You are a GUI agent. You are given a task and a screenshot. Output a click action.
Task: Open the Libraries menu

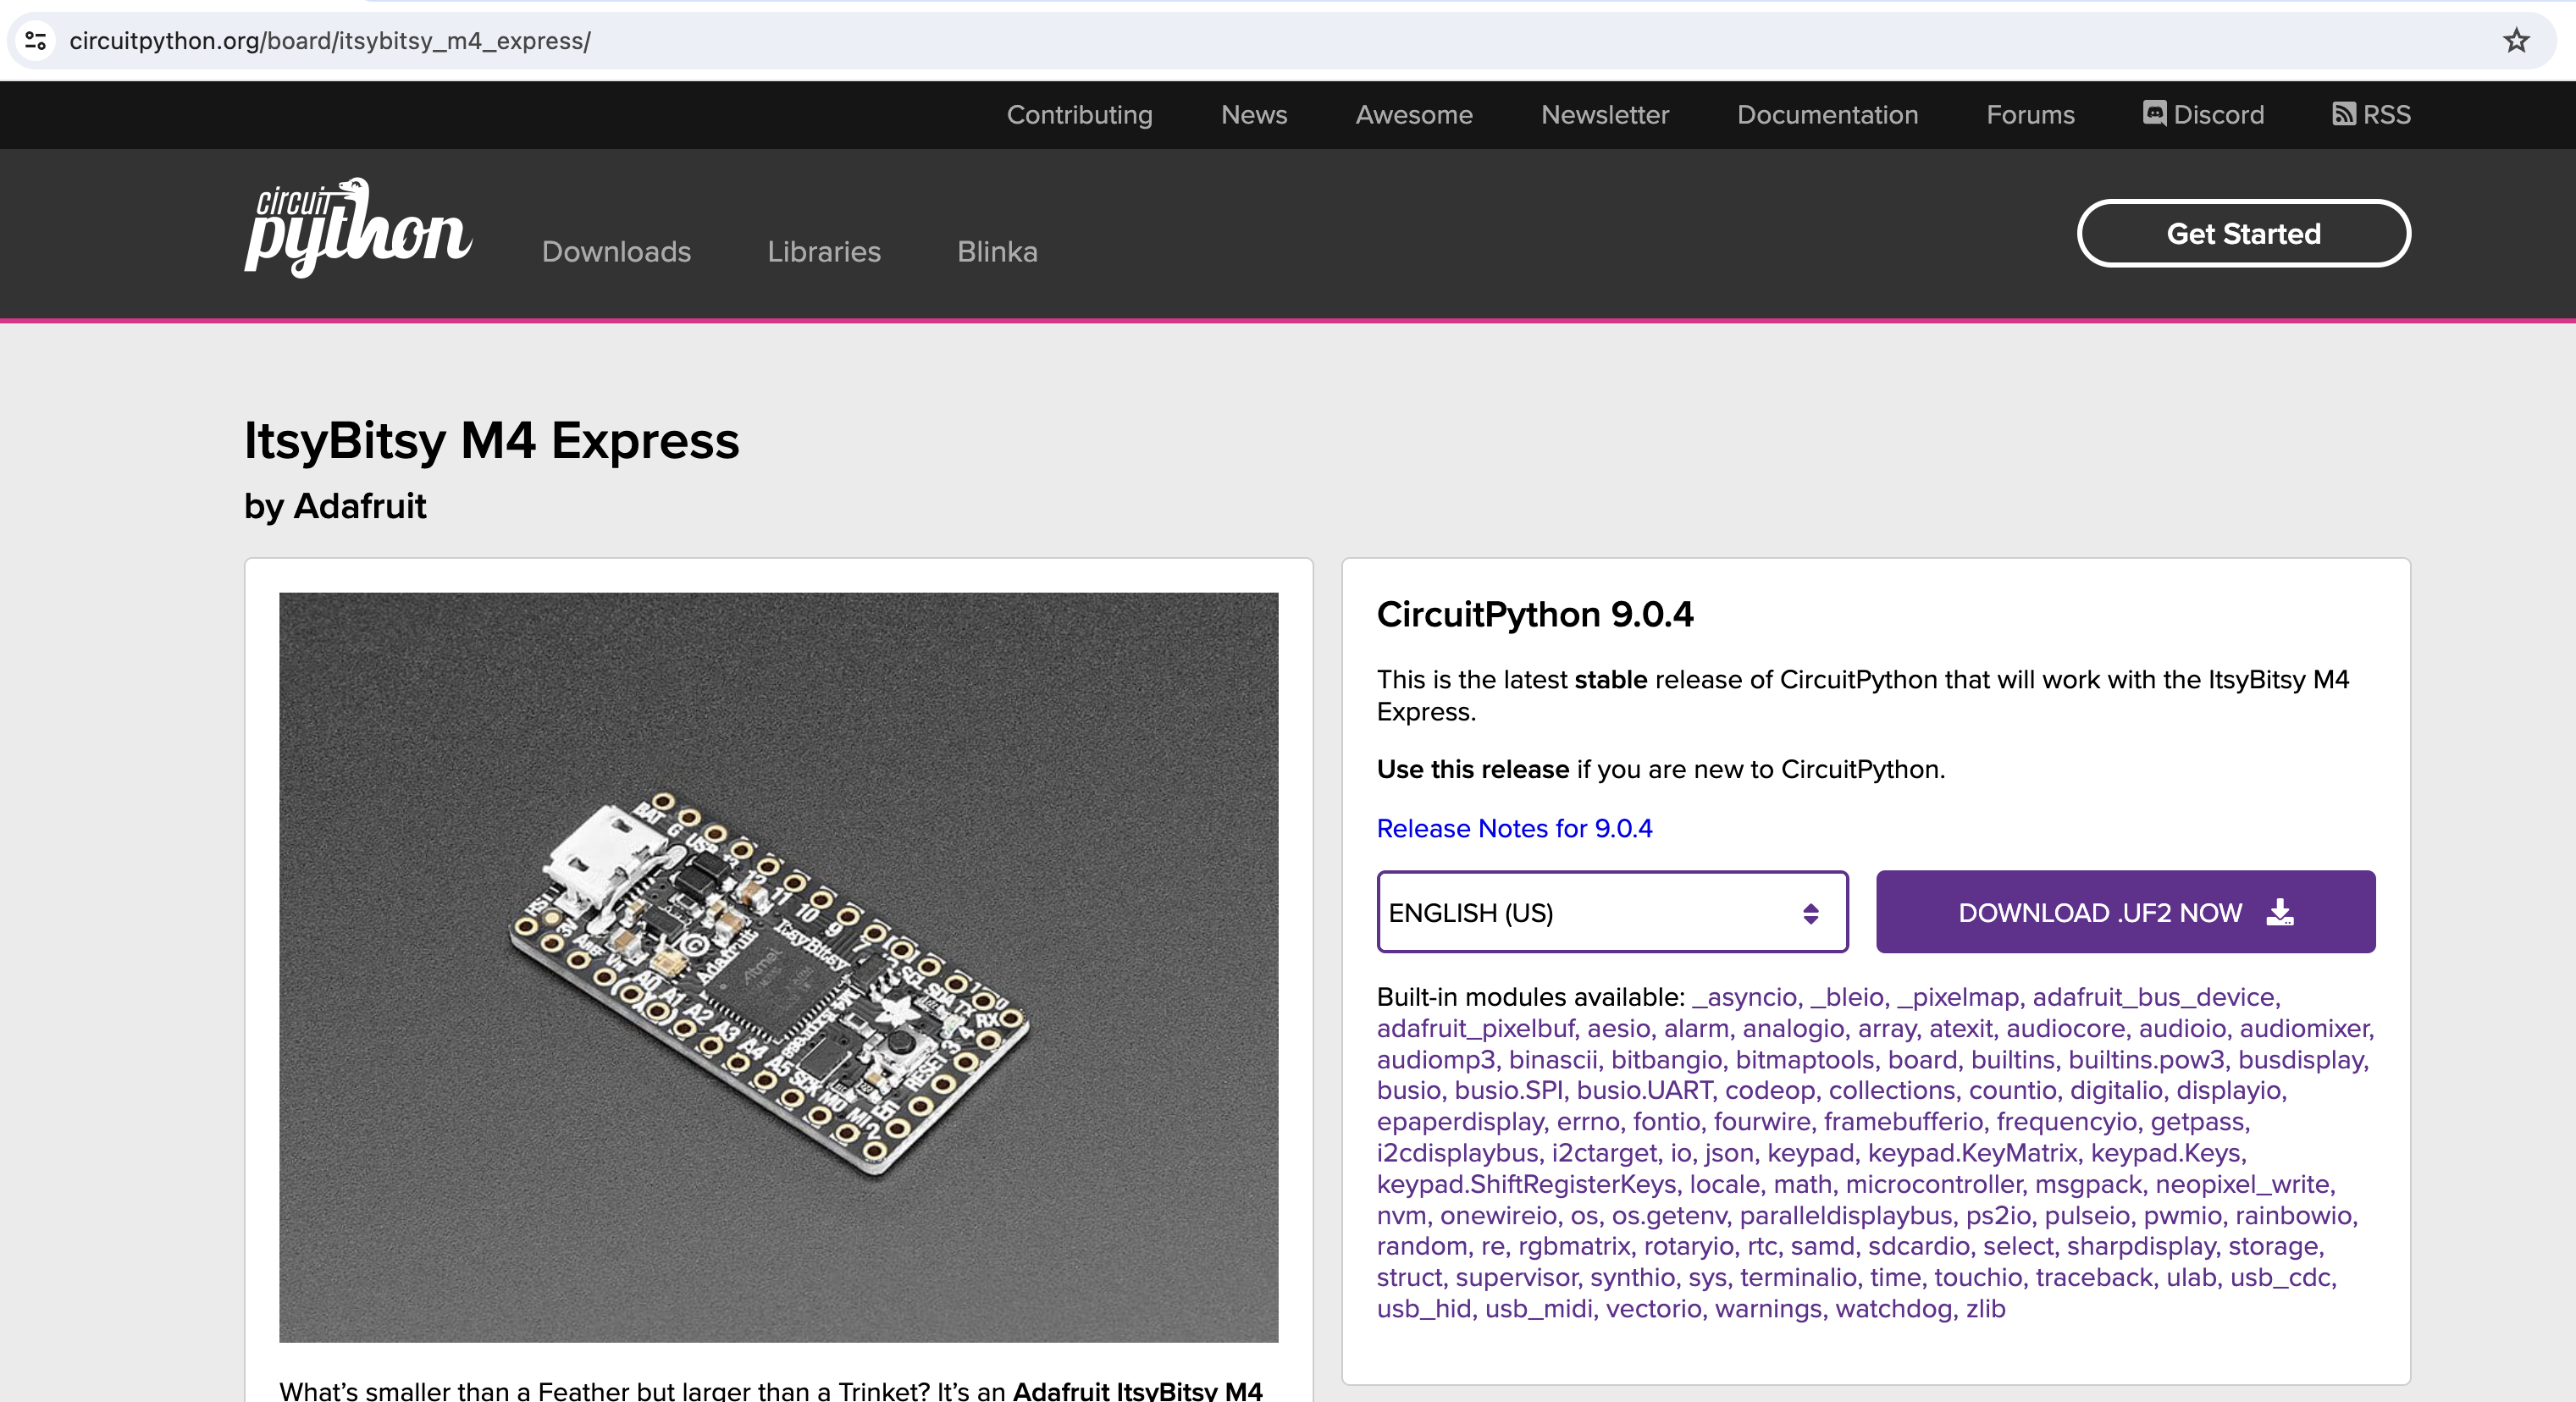click(824, 252)
